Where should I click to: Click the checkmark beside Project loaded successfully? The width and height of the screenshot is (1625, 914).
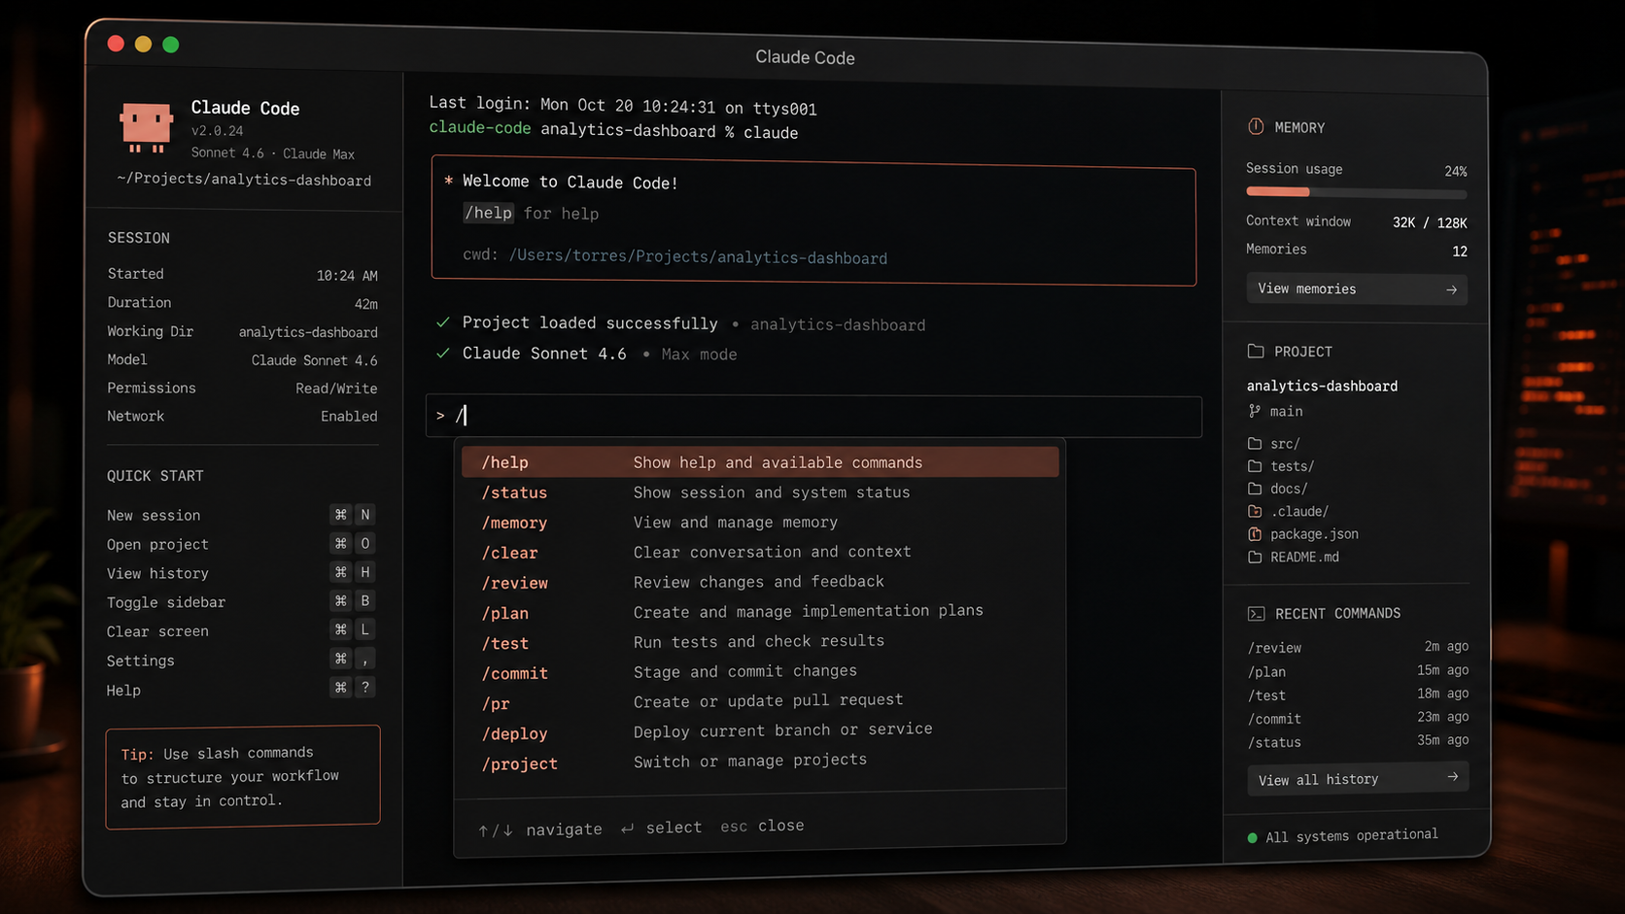pyautogui.click(x=443, y=322)
